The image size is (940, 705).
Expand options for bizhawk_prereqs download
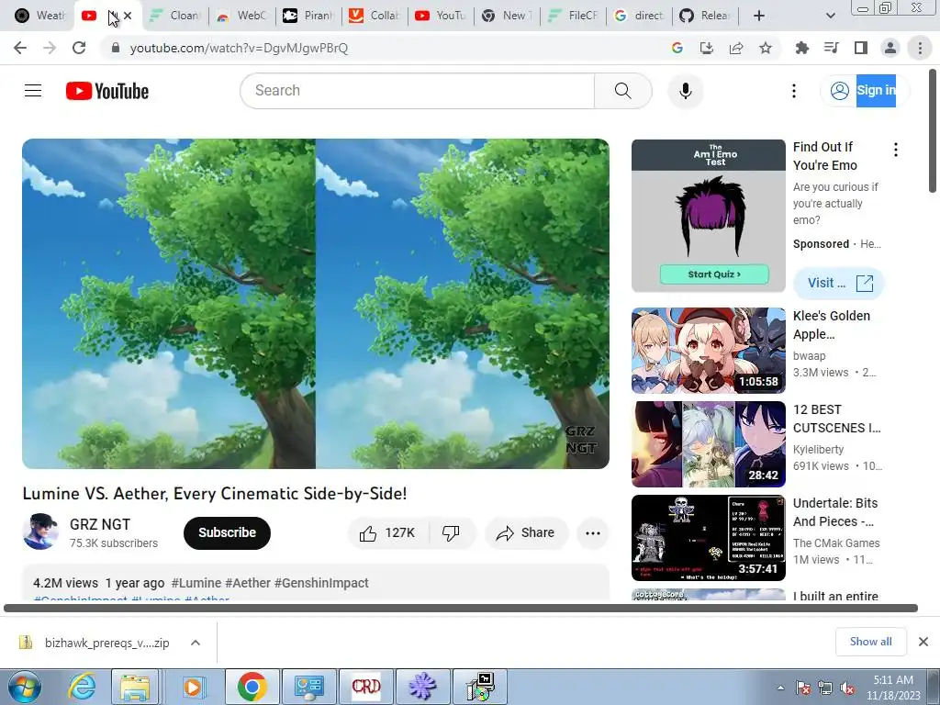(196, 643)
